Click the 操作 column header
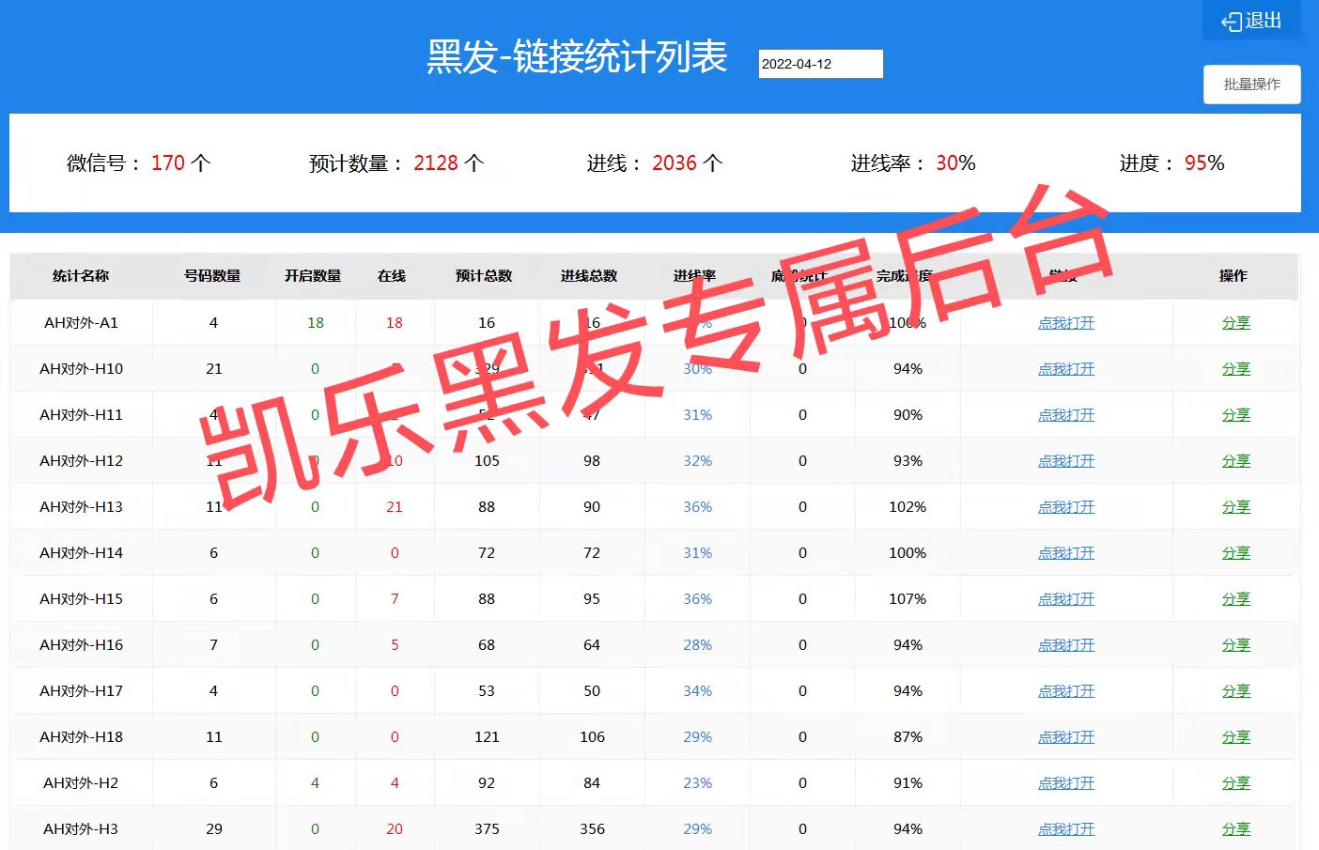 coord(1234,276)
